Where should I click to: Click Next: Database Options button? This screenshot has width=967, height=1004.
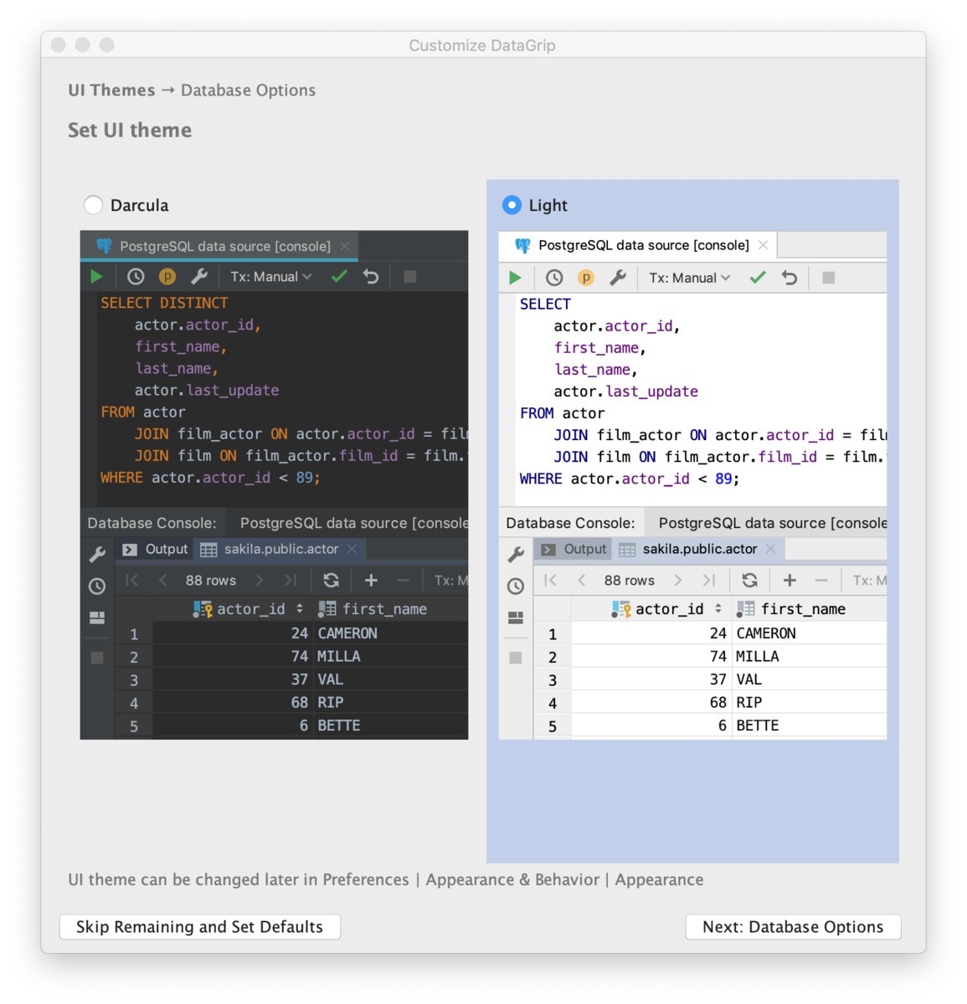(793, 927)
